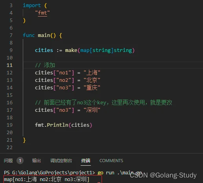Select the 终端 tab
The width and height of the screenshot is (203, 183).
pos(86,161)
